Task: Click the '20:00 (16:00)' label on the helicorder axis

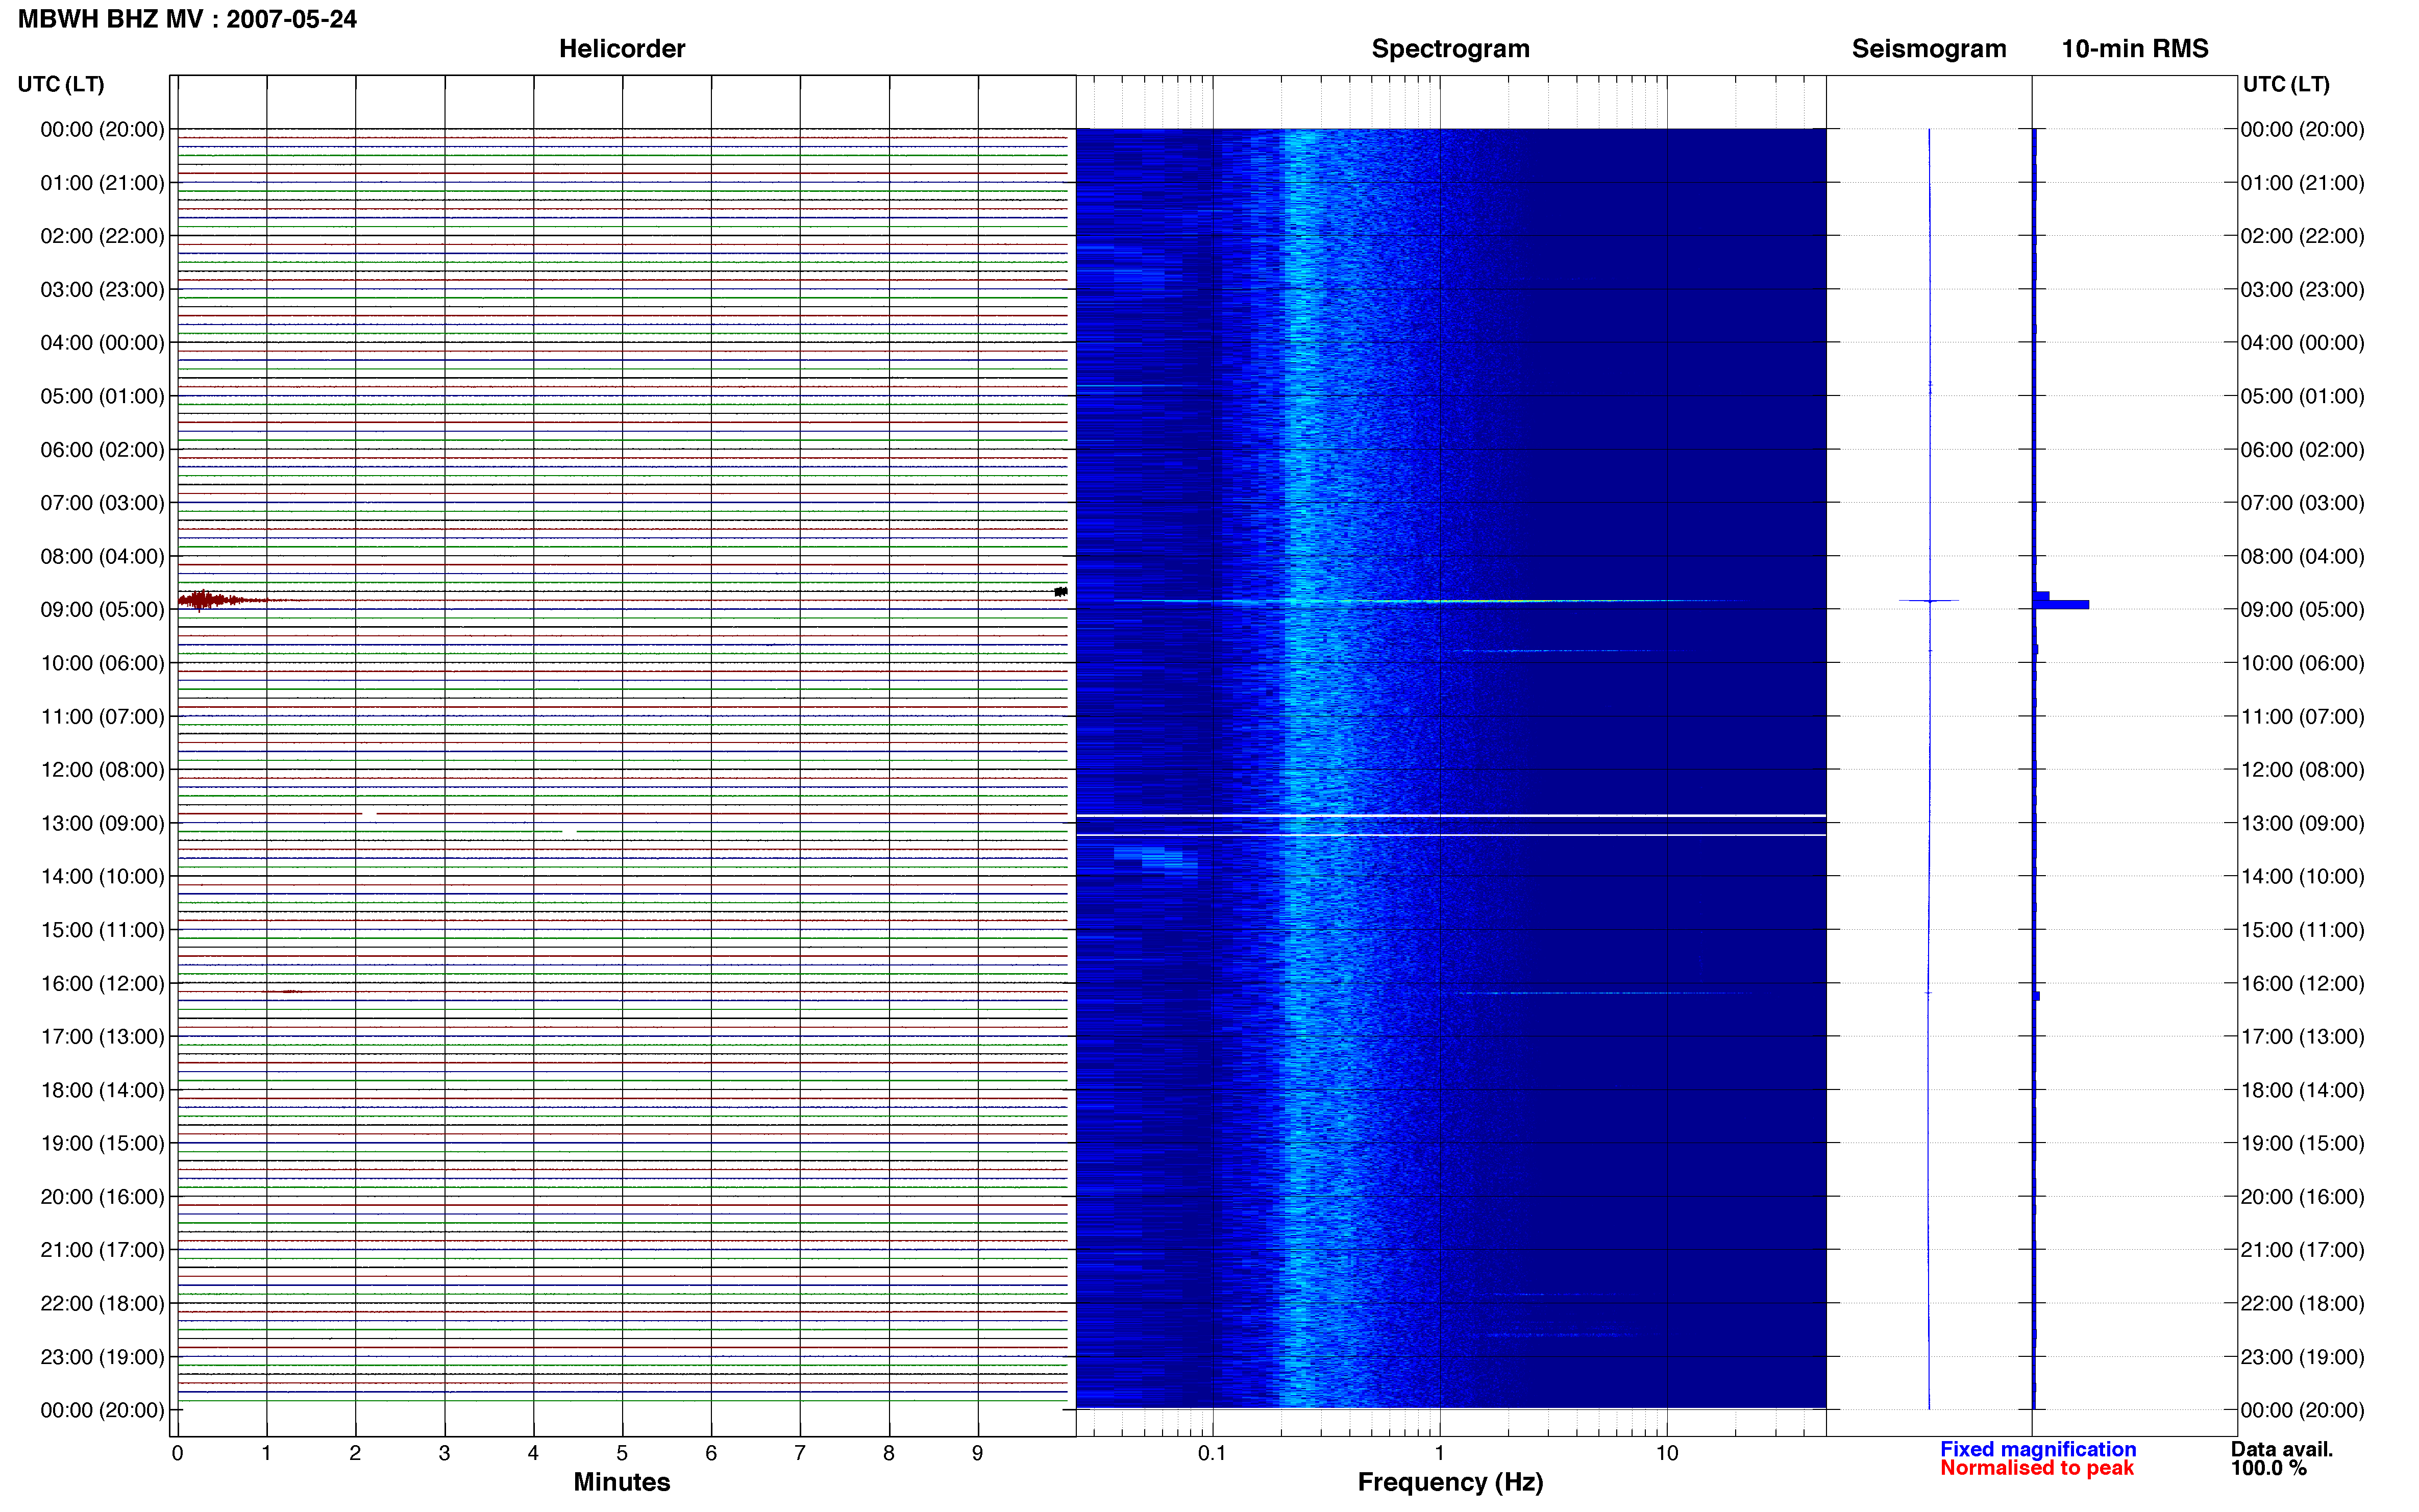Action: 102,1197
